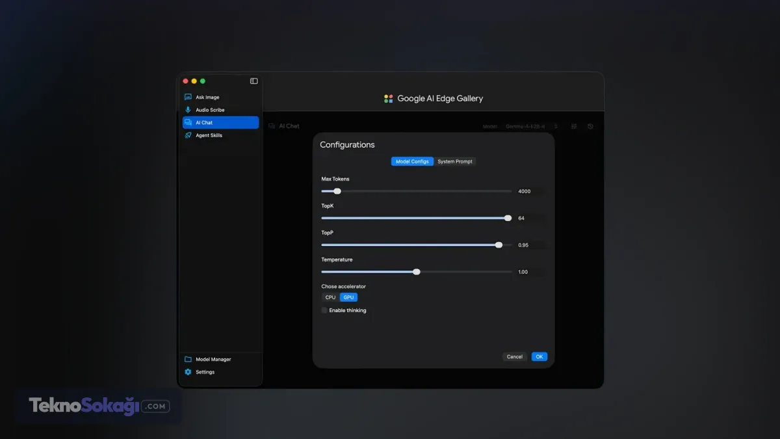Click the TopP value field showing 0.95

pyautogui.click(x=531, y=245)
